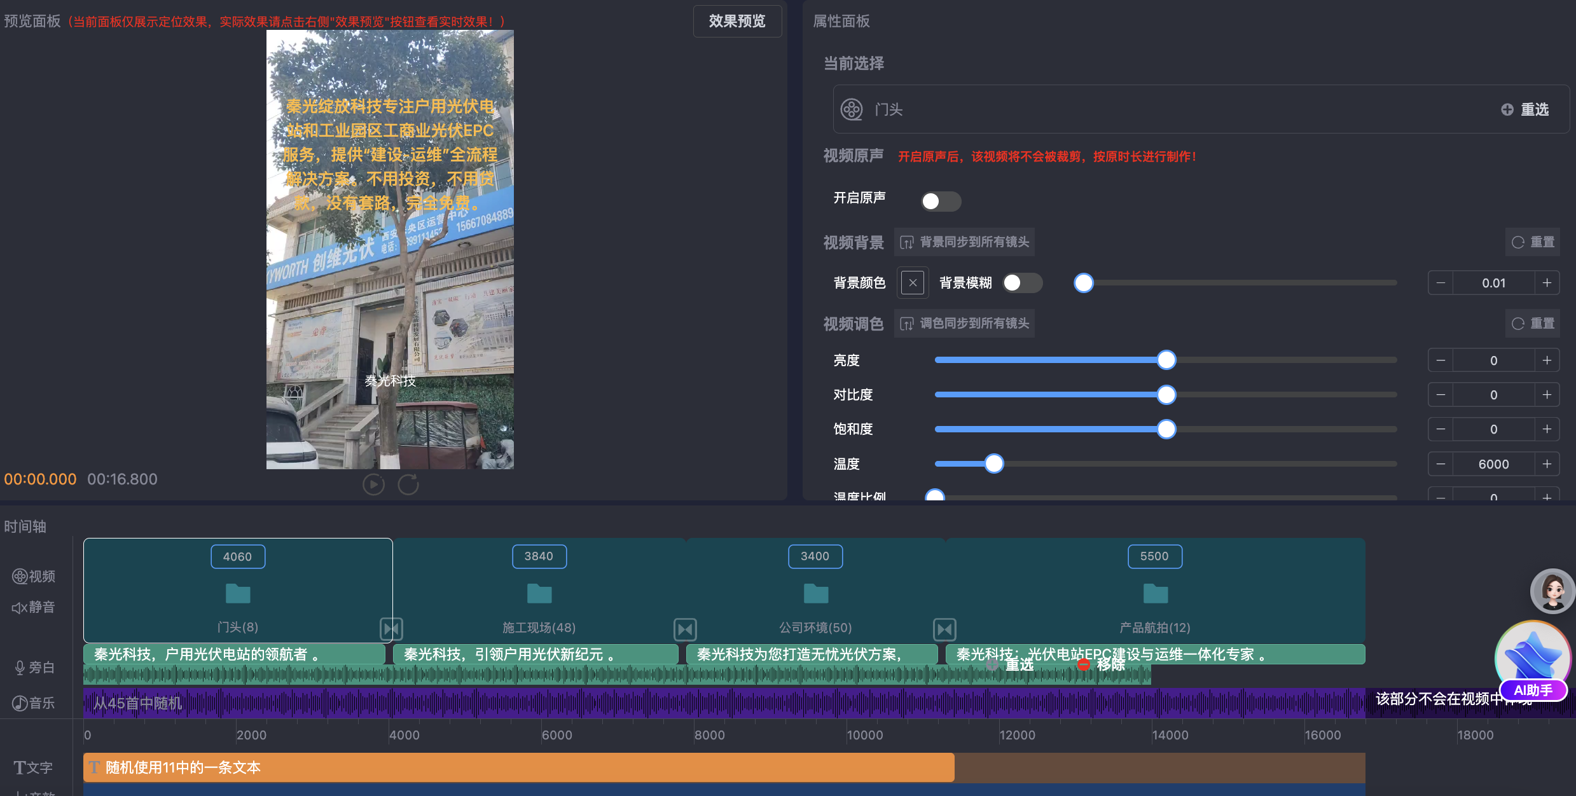
Task: Increase the 亮度 value with plus
Action: 1547,360
